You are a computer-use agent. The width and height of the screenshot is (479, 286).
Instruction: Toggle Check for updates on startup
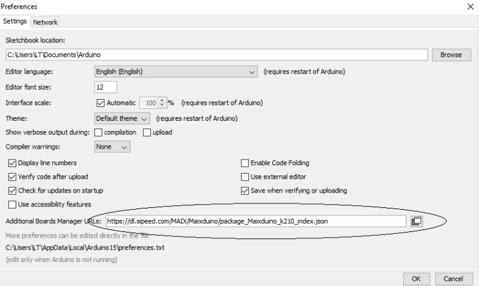pos(12,191)
